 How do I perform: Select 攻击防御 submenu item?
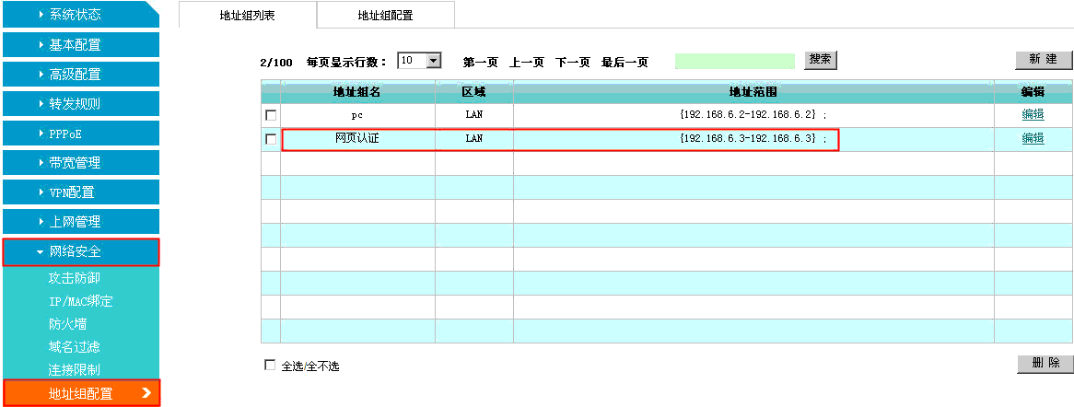point(74,277)
